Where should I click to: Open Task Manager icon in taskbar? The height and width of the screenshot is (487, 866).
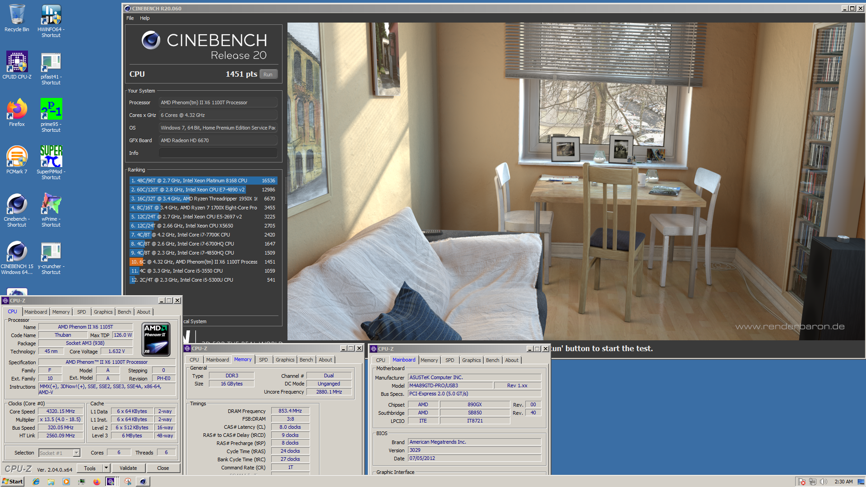coord(82,482)
